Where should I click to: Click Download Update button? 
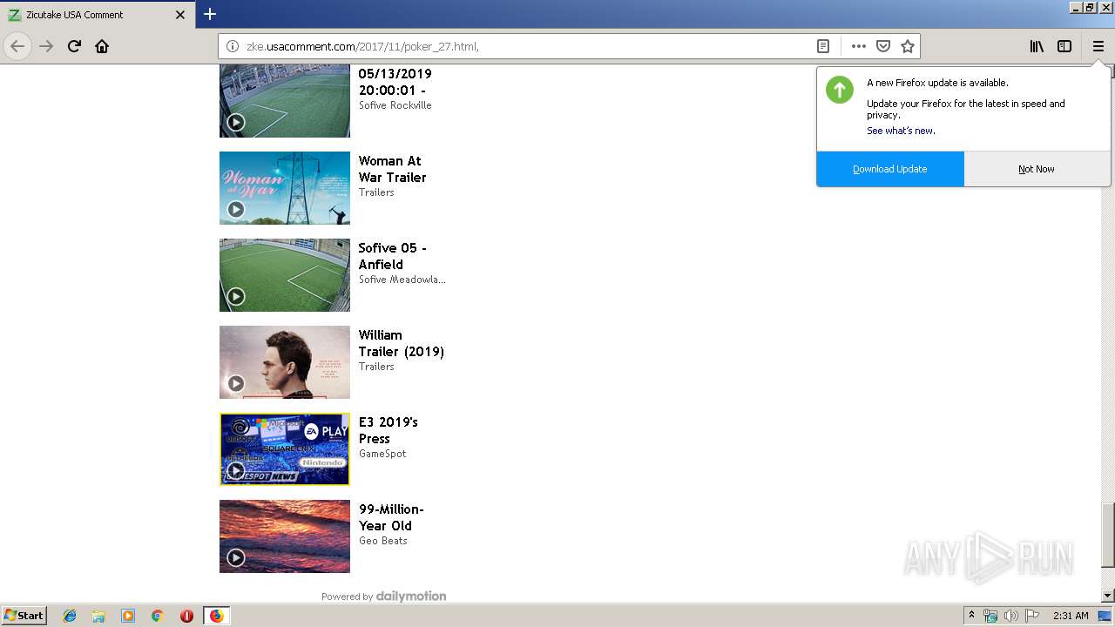(x=890, y=169)
